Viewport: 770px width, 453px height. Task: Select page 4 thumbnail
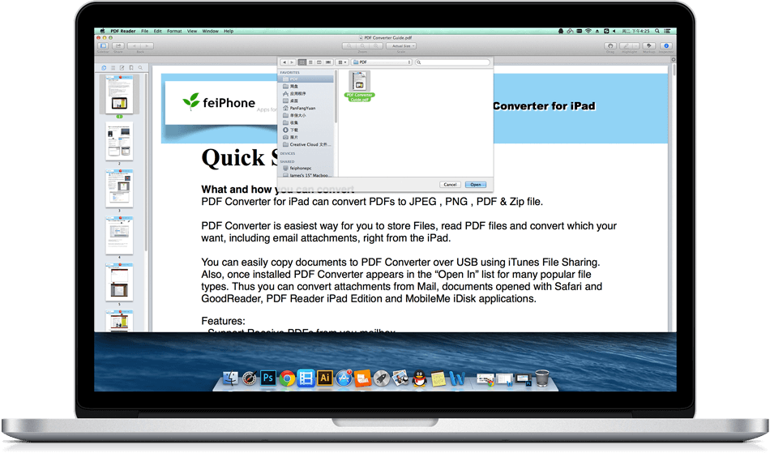click(x=119, y=236)
